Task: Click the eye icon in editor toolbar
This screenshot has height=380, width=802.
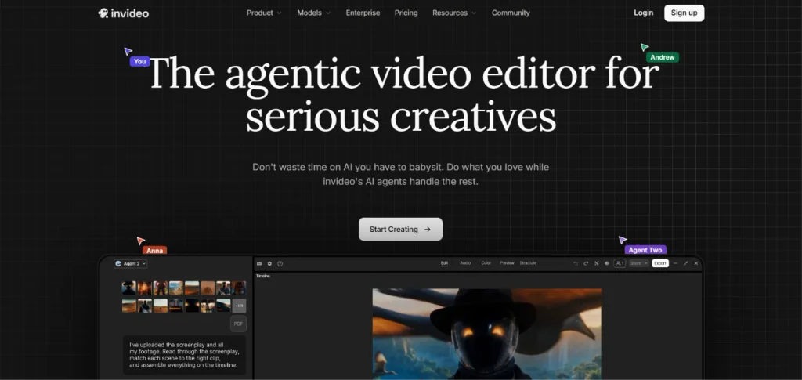Action: [607, 263]
